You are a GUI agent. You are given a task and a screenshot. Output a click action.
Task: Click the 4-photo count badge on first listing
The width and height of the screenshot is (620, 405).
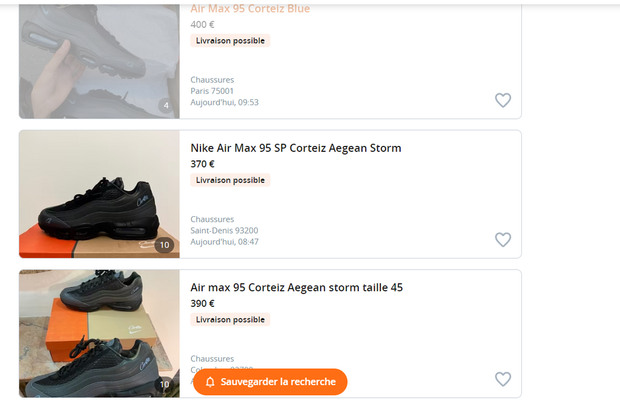[x=166, y=106]
